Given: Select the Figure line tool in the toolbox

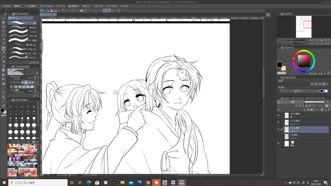Looking at the screenshot, I should (x=3, y=88).
